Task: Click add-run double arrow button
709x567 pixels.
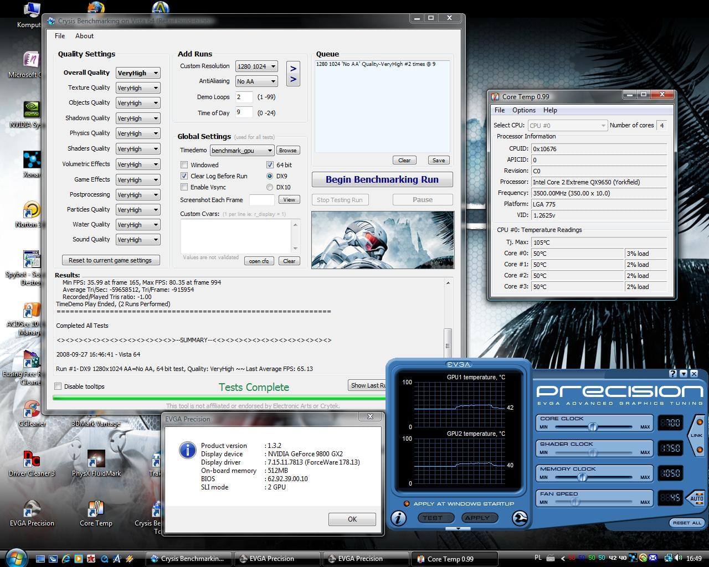Action: [293, 74]
